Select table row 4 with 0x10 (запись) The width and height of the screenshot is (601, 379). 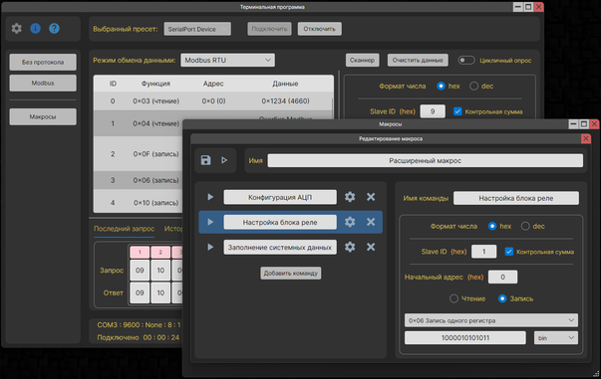pos(139,202)
